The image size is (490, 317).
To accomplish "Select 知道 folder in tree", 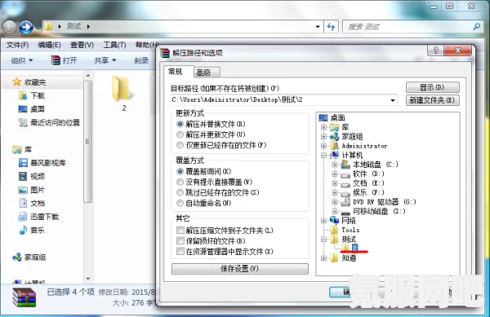I will (x=349, y=258).
